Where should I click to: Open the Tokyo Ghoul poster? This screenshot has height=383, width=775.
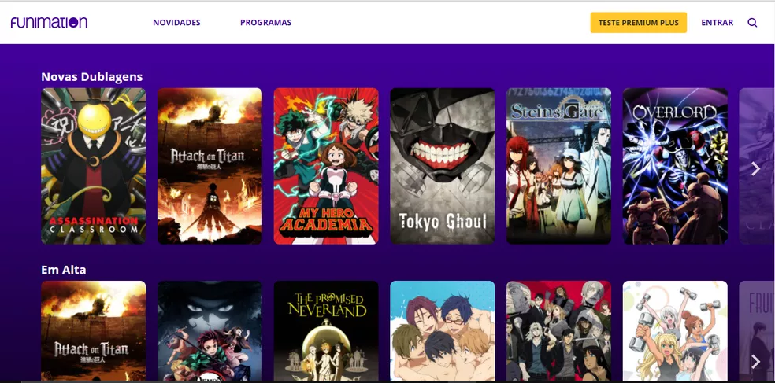pos(443,166)
